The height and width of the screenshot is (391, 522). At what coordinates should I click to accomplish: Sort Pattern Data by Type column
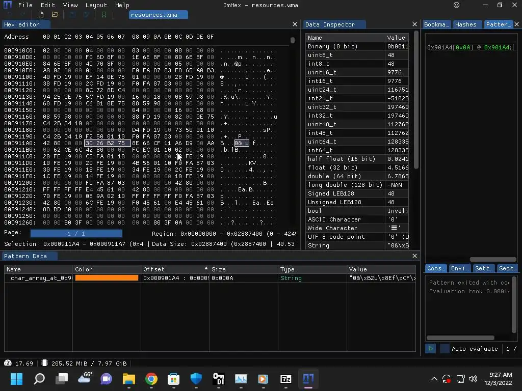312,269
